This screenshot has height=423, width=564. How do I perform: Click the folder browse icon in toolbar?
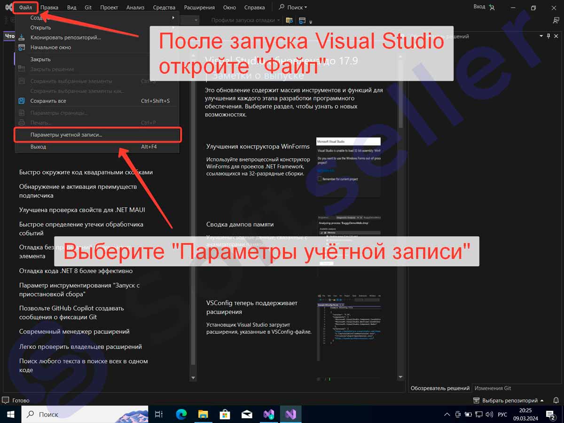click(290, 20)
